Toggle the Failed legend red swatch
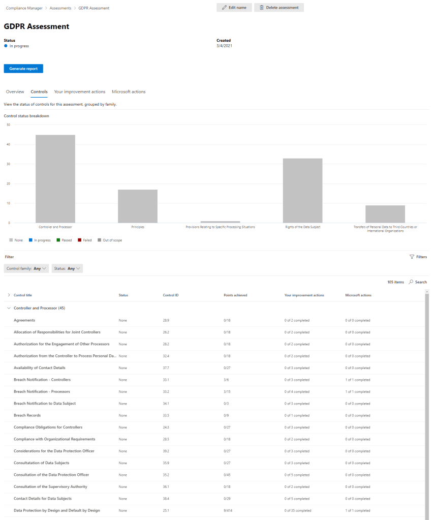Screen dimensions: 436x520 coord(79,240)
